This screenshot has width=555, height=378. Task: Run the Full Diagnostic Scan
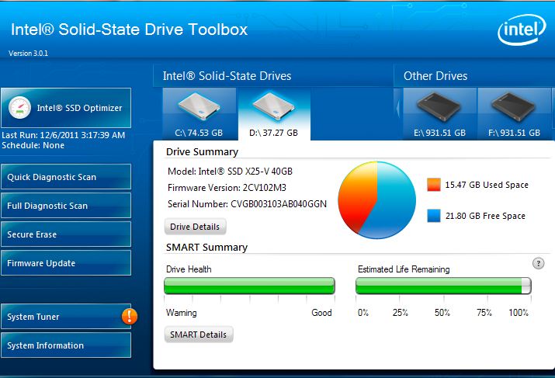click(66, 205)
